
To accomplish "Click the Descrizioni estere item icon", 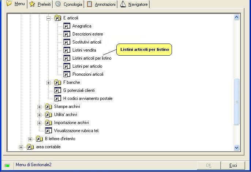I will tap(67, 34).
